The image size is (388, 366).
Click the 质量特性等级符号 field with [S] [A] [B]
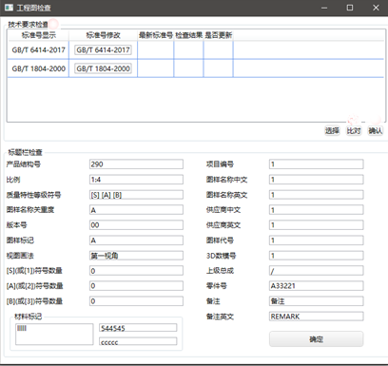point(136,195)
